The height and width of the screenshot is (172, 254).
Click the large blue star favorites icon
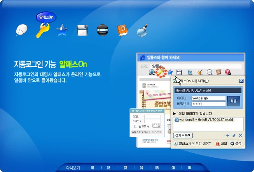coord(62,30)
